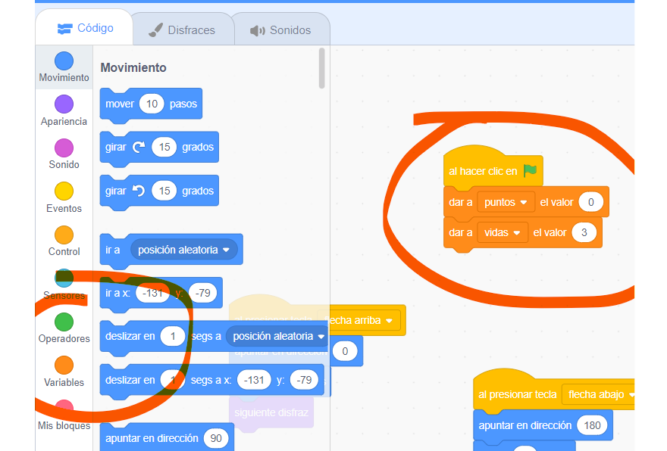Viewport: 667px width, 451px height.
Task: Click y value -79 in deslizar segs block
Action: tap(304, 380)
